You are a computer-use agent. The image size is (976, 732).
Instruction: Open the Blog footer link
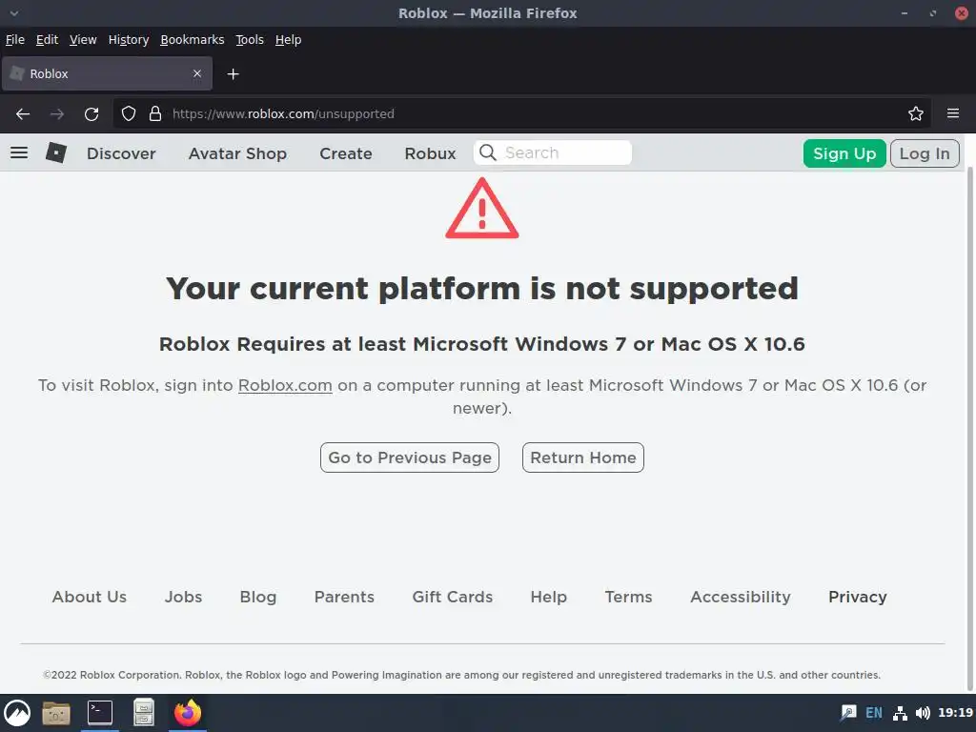257,597
